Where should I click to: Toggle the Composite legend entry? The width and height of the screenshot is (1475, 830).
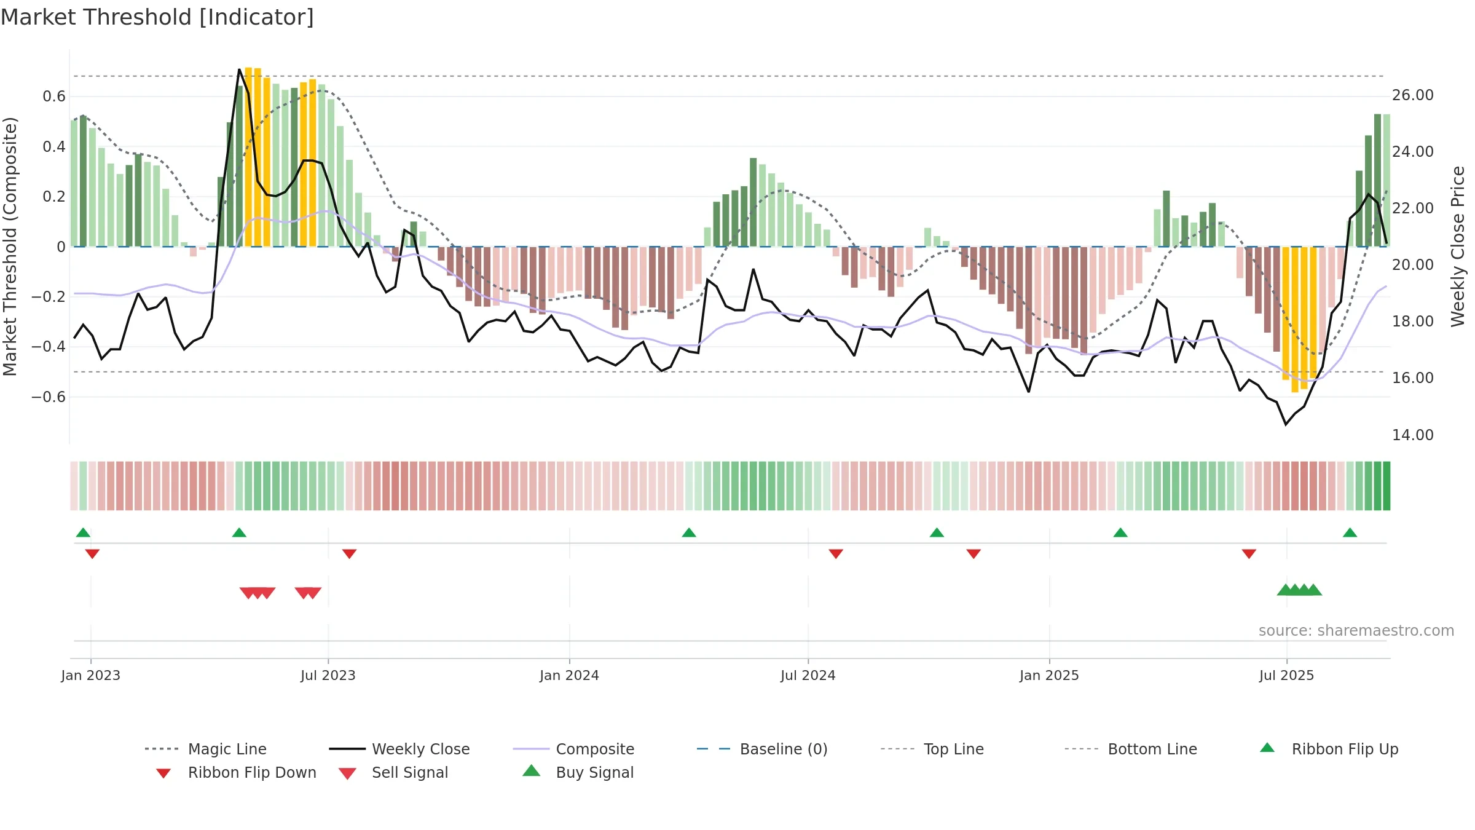click(x=574, y=749)
